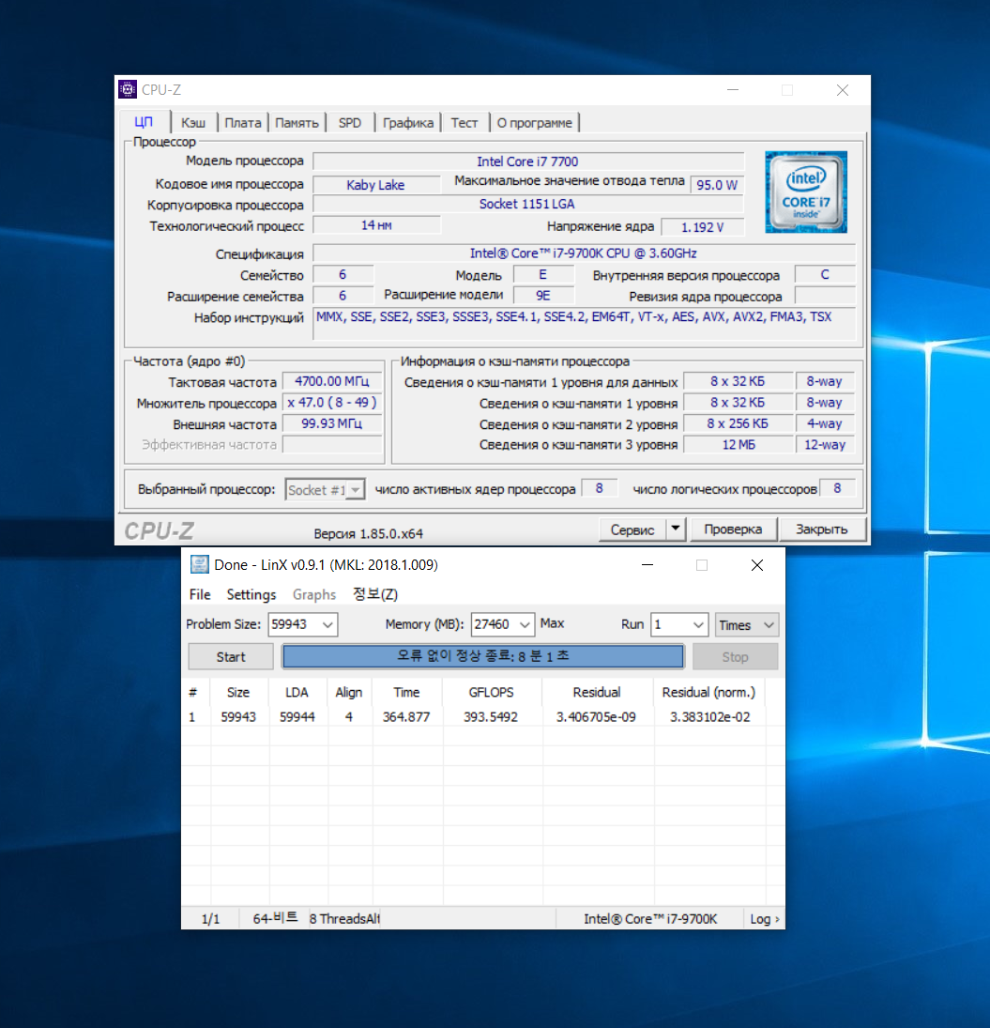990x1028 pixels.
Task: Click the Residual column header
Action: coord(597,692)
